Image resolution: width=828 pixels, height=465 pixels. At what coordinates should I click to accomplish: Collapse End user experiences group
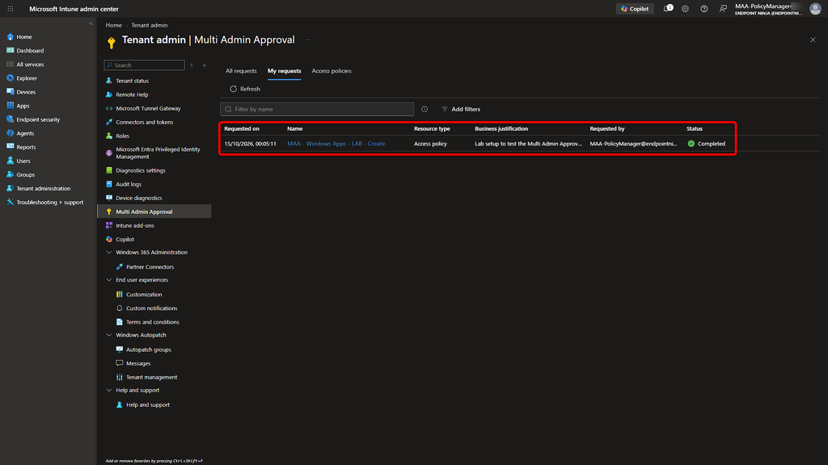click(x=109, y=280)
